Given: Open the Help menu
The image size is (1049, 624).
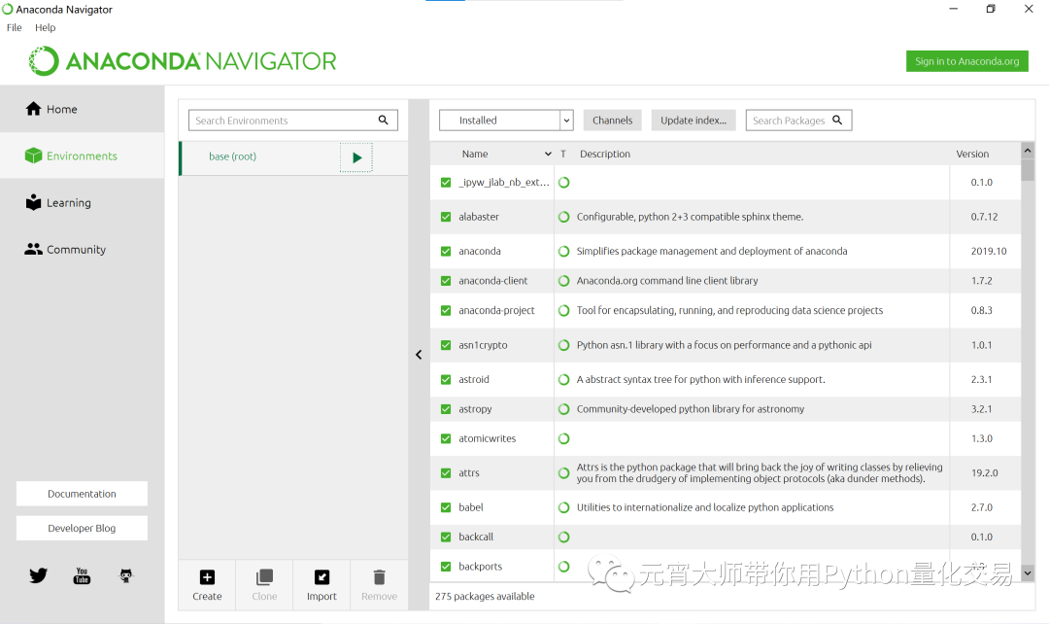Looking at the screenshot, I should [46, 27].
